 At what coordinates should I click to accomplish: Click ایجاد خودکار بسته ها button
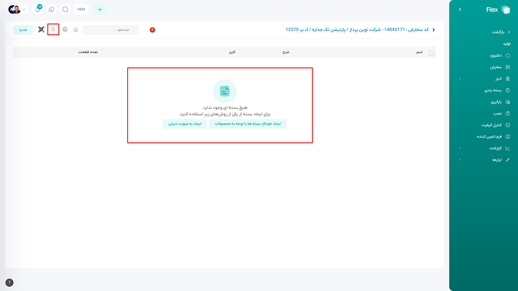click(x=248, y=124)
